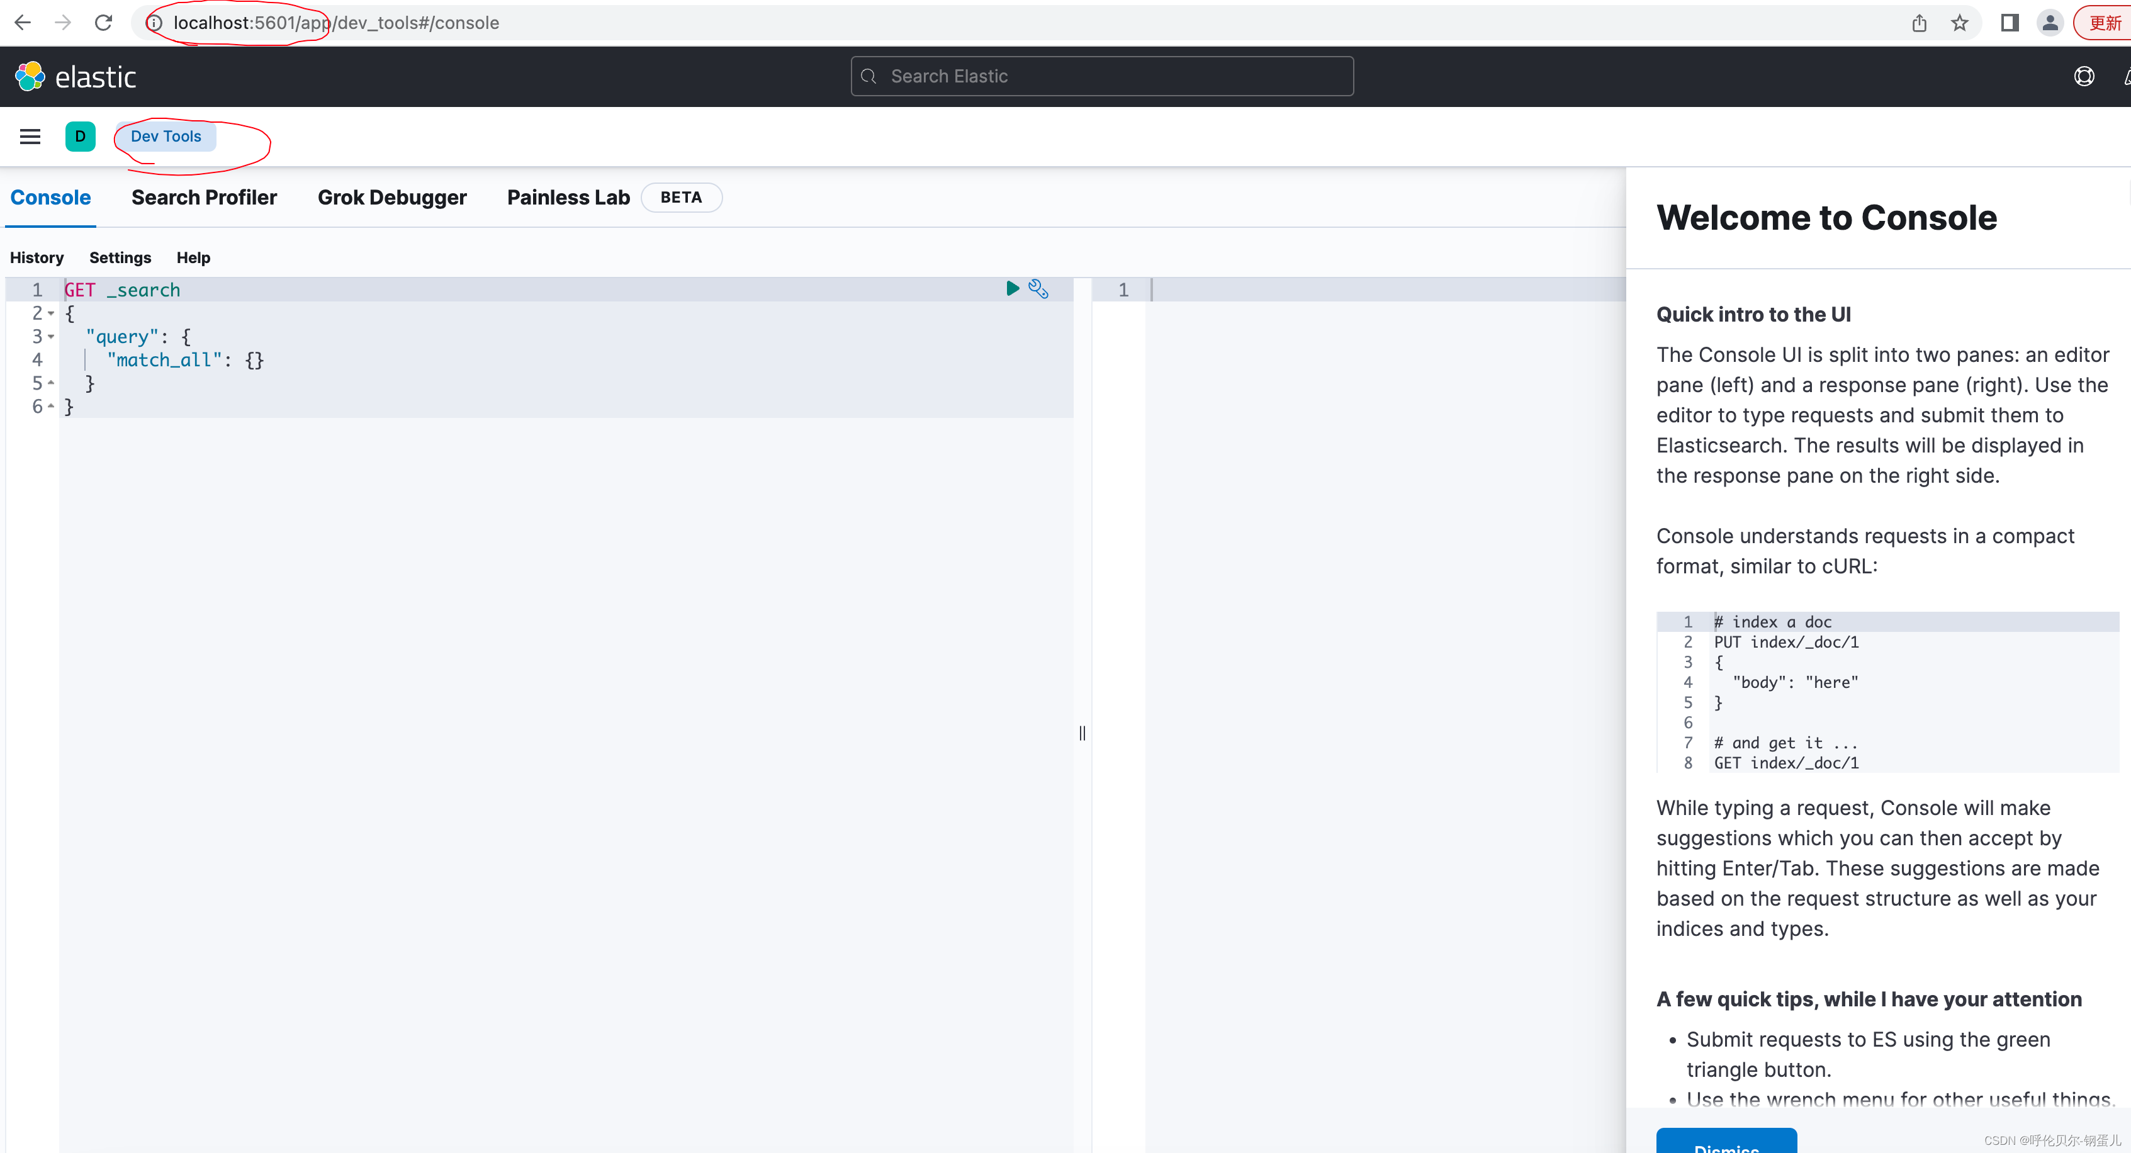Open the wrench menu in editor
The image size is (2131, 1153).
click(1038, 289)
